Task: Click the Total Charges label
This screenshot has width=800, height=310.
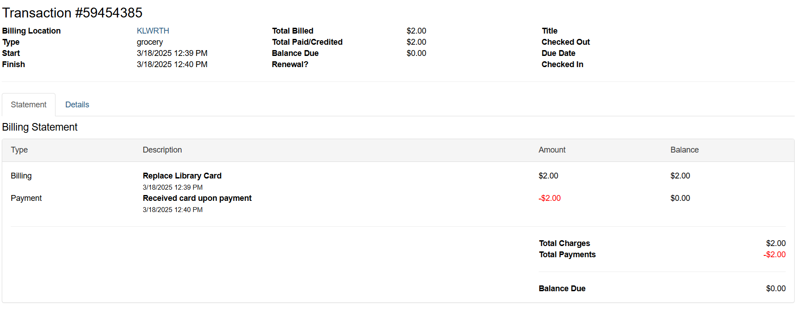Action: [564, 243]
